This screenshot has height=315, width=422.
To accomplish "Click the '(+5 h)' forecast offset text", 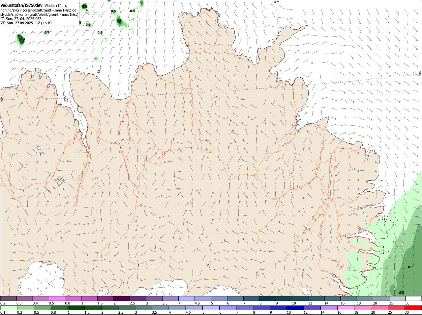I will [x=46, y=23].
